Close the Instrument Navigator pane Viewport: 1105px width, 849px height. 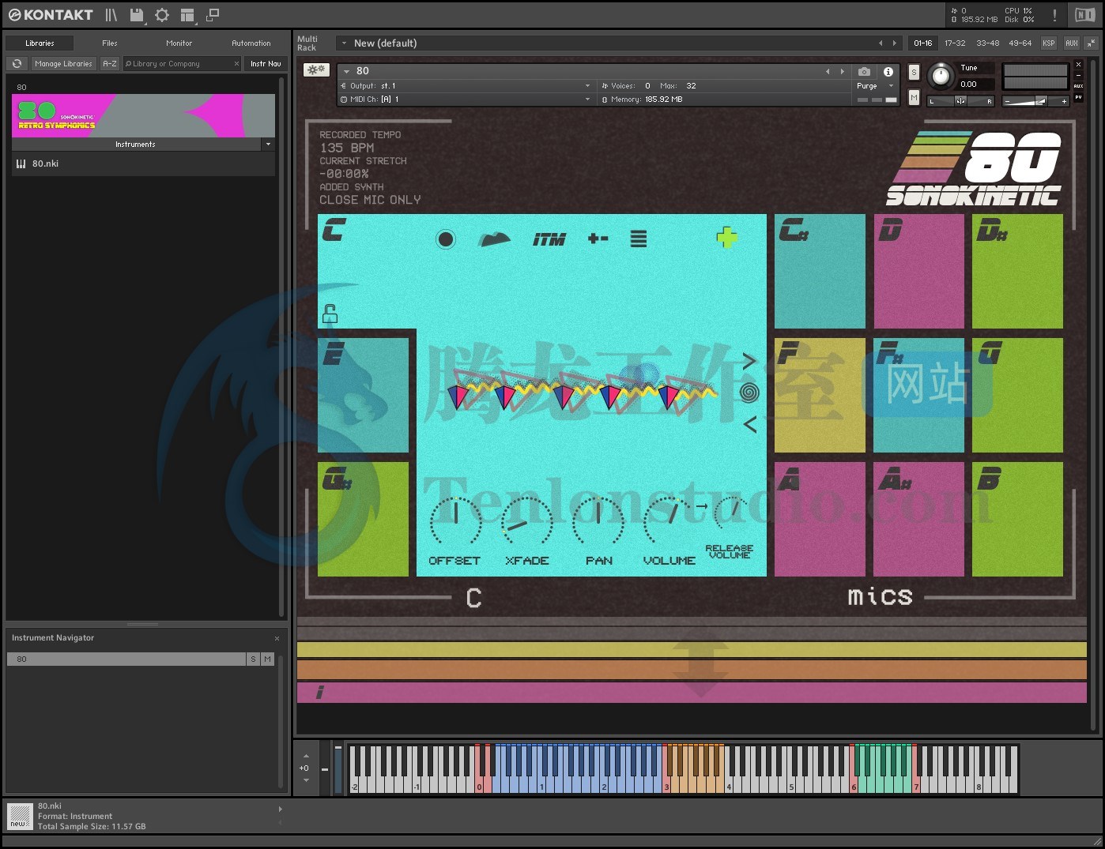click(277, 638)
